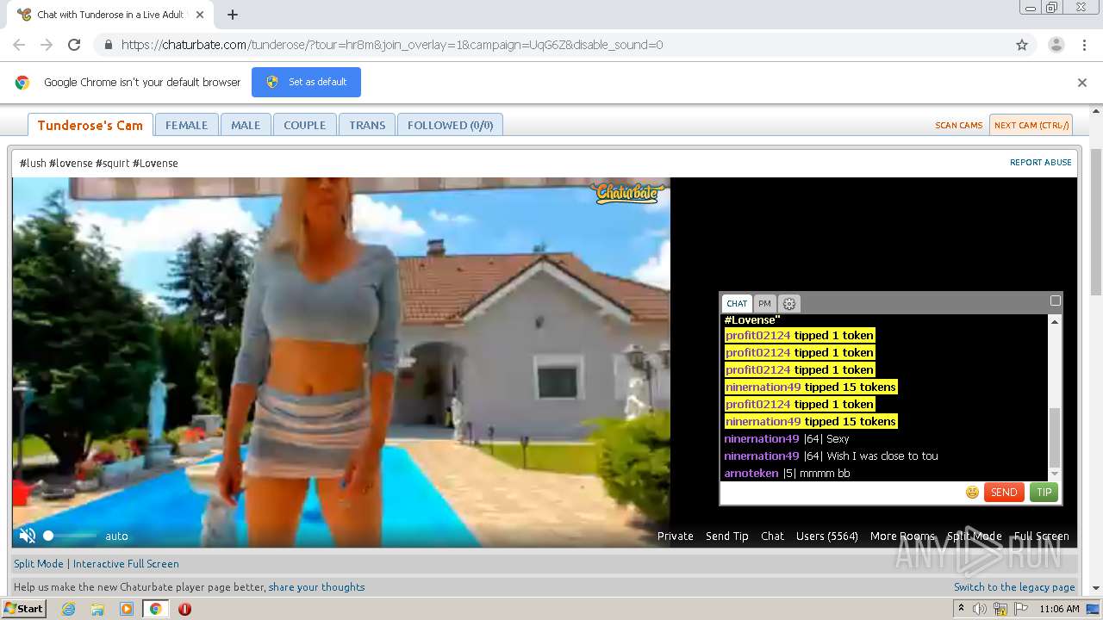Open Internet Explorer from taskbar
This screenshot has height=620, width=1103.
(68, 609)
